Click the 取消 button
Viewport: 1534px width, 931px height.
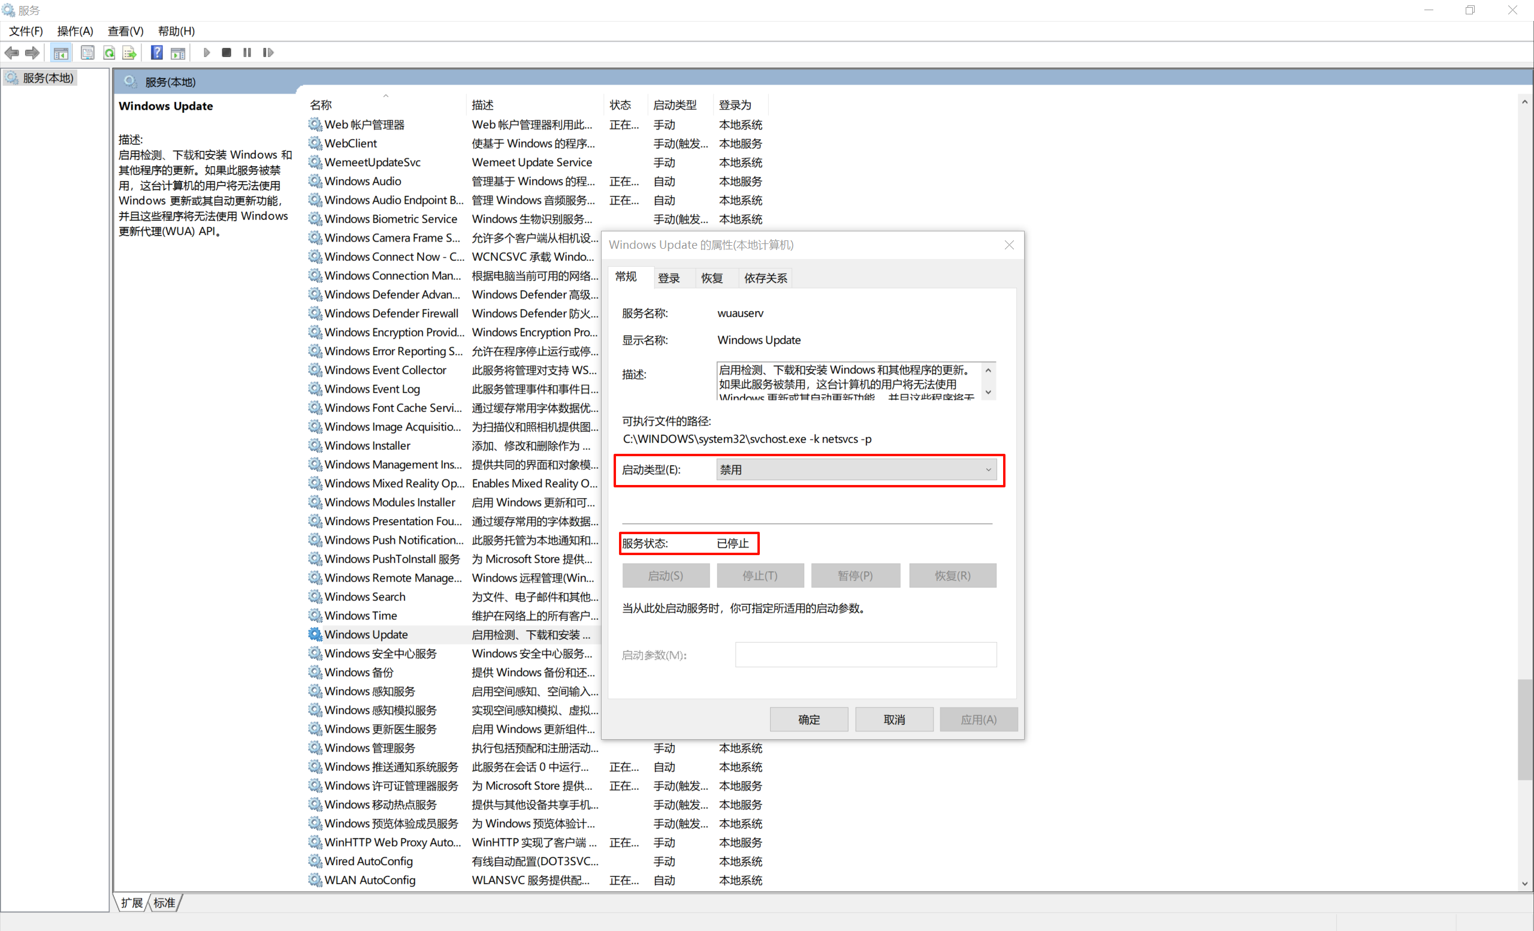pos(894,719)
